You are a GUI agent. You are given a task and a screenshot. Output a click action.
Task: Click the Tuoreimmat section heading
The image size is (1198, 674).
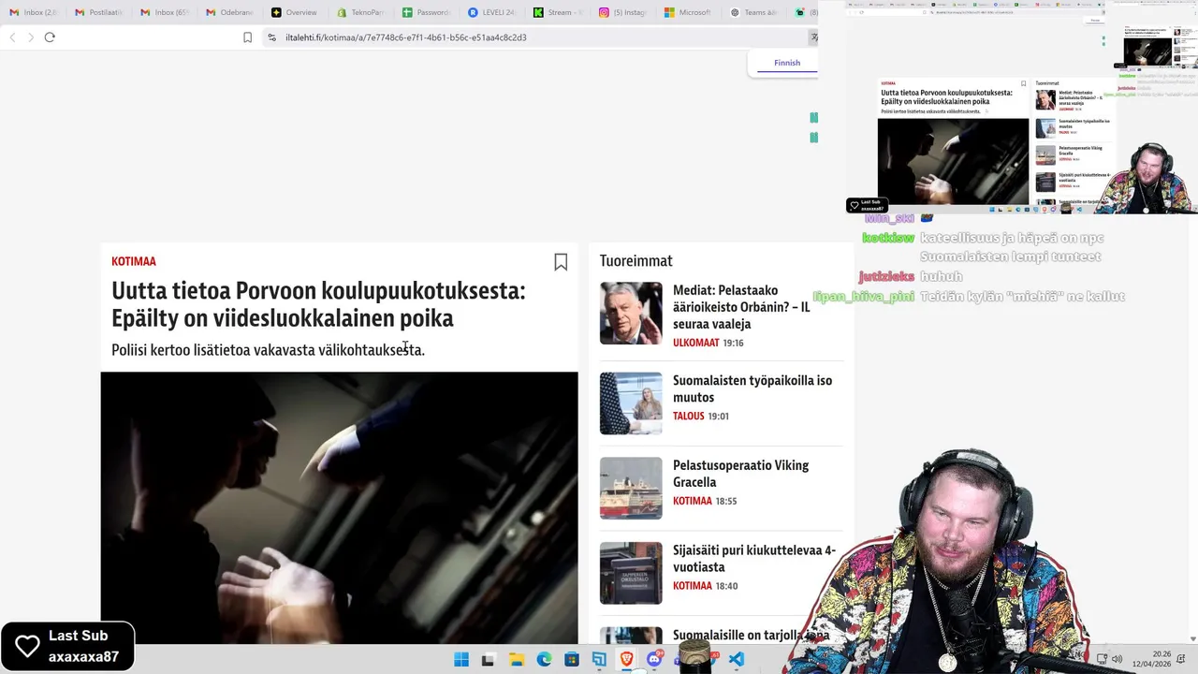636,261
